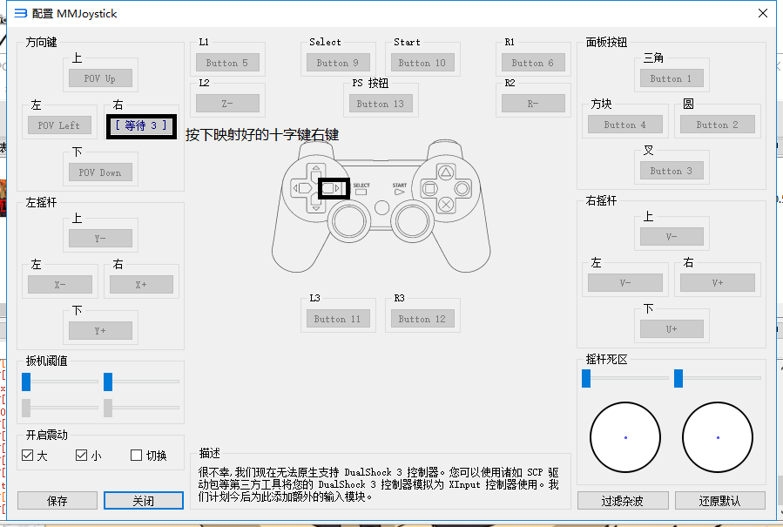The width and height of the screenshot is (783, 527).
Task: Click 过滤杂波 button
Action: [x=622, y=501]
